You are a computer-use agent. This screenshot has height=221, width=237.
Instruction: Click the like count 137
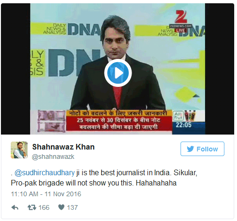(x=72, y=207)
